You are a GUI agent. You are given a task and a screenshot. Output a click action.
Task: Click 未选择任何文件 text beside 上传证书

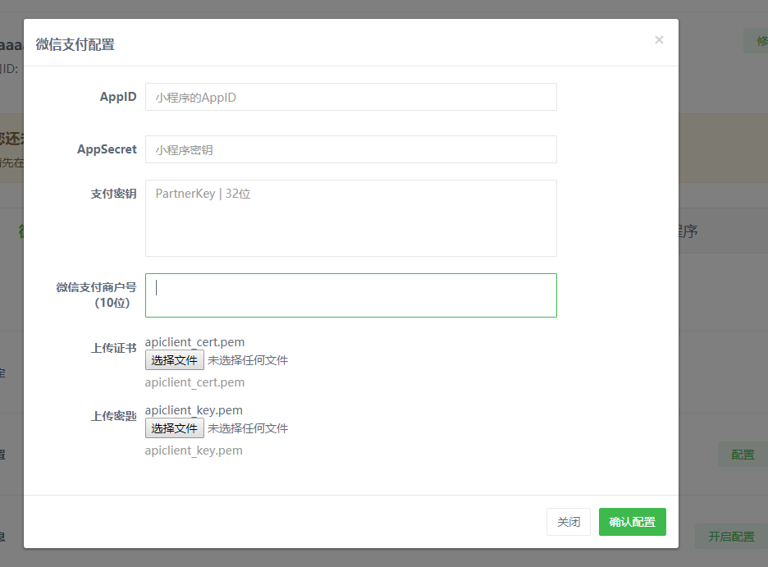click(x=248, y=360)
